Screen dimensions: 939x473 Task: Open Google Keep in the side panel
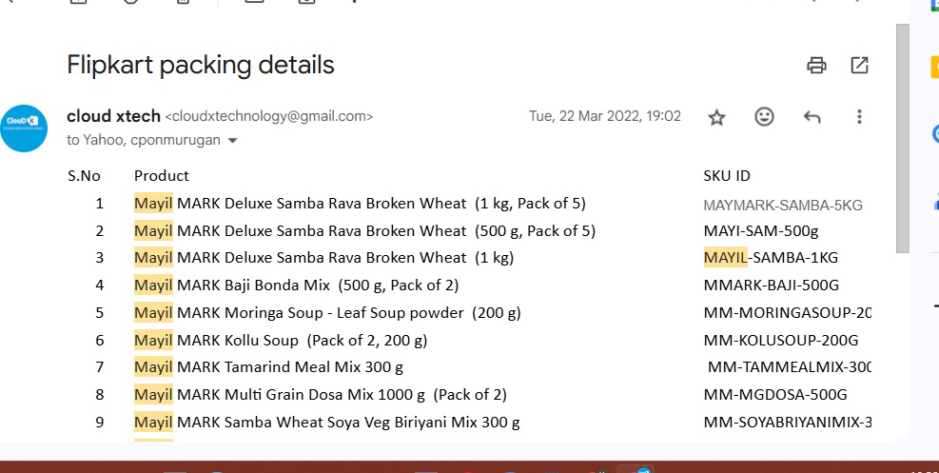coord(934,67)
